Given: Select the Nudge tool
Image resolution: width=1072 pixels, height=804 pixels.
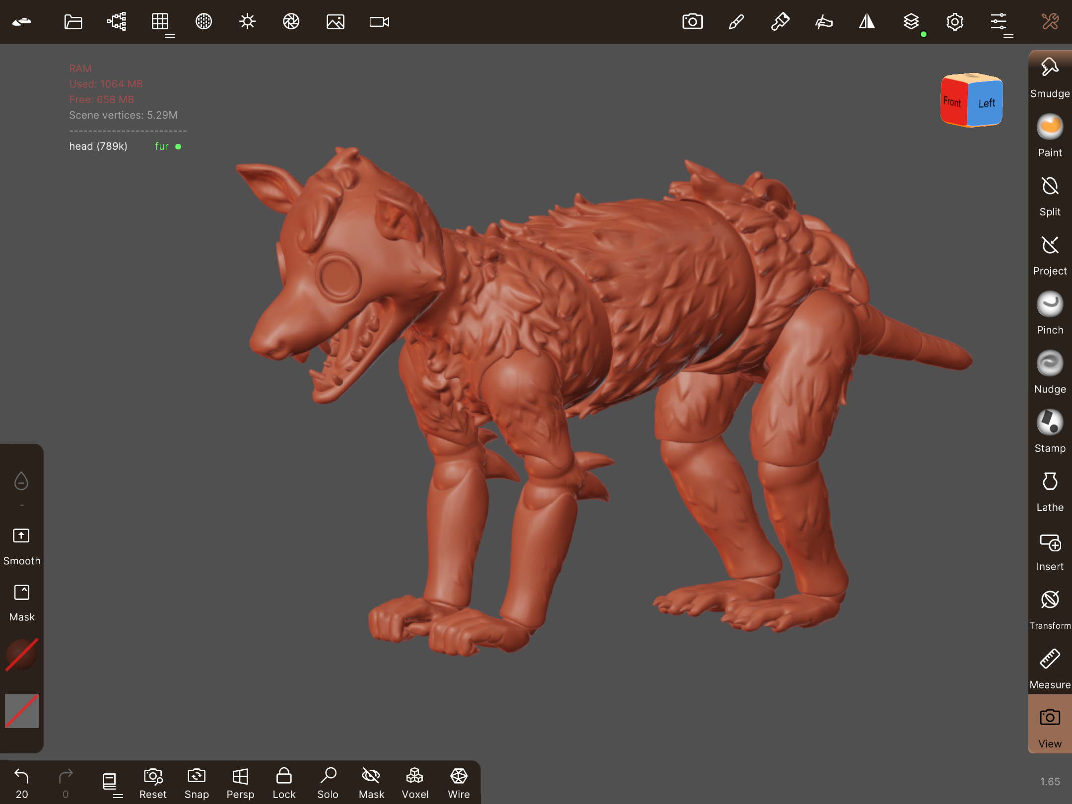Looking at the screenshot, I should click(1050, 372).
